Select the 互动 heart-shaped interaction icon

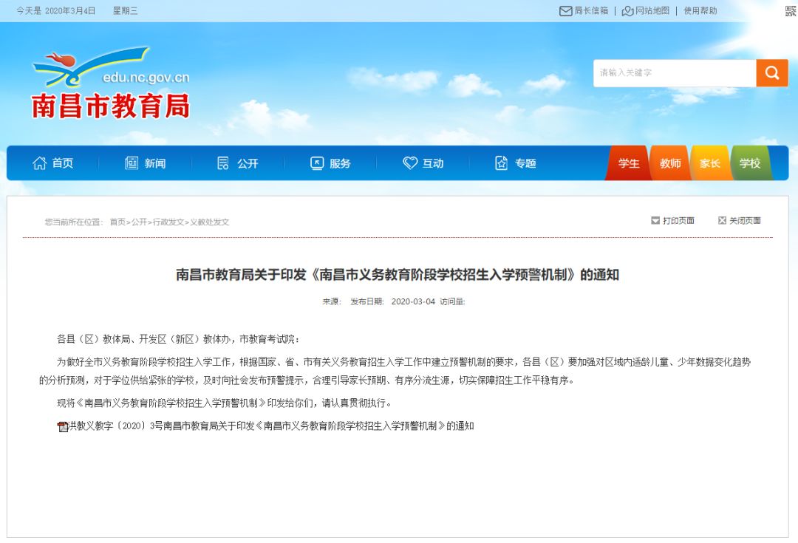[410, 163]
